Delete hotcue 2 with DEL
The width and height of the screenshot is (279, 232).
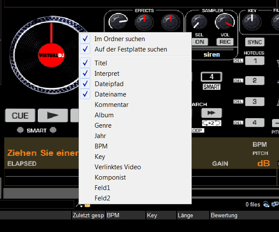click(x=238, y=81)
